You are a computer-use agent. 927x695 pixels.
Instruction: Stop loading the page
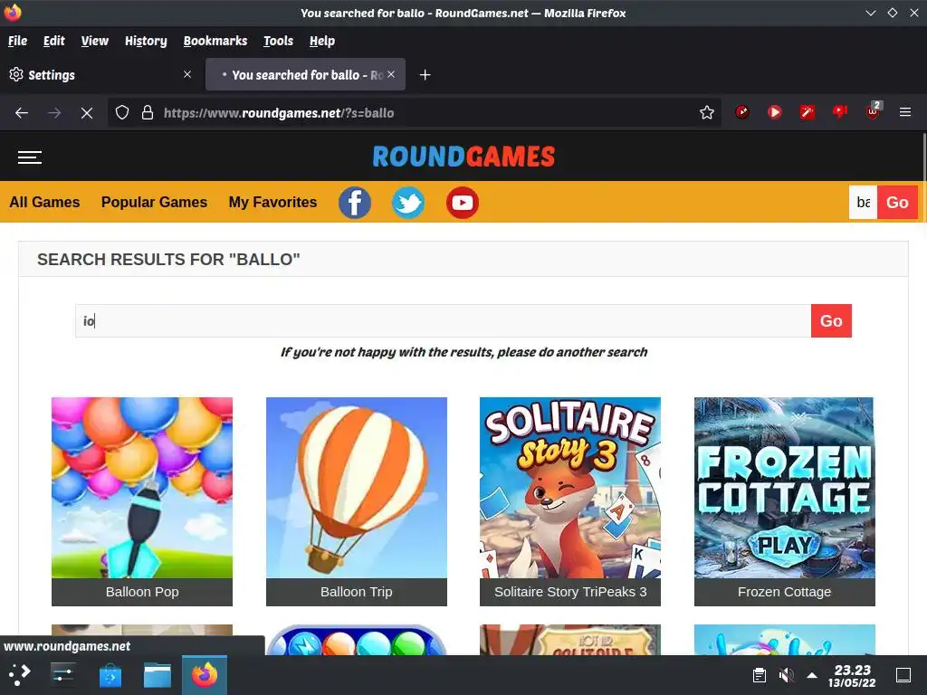(87, 113)
